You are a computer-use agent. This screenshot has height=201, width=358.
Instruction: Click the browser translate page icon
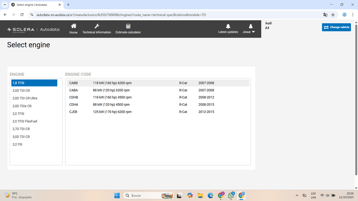325,15
